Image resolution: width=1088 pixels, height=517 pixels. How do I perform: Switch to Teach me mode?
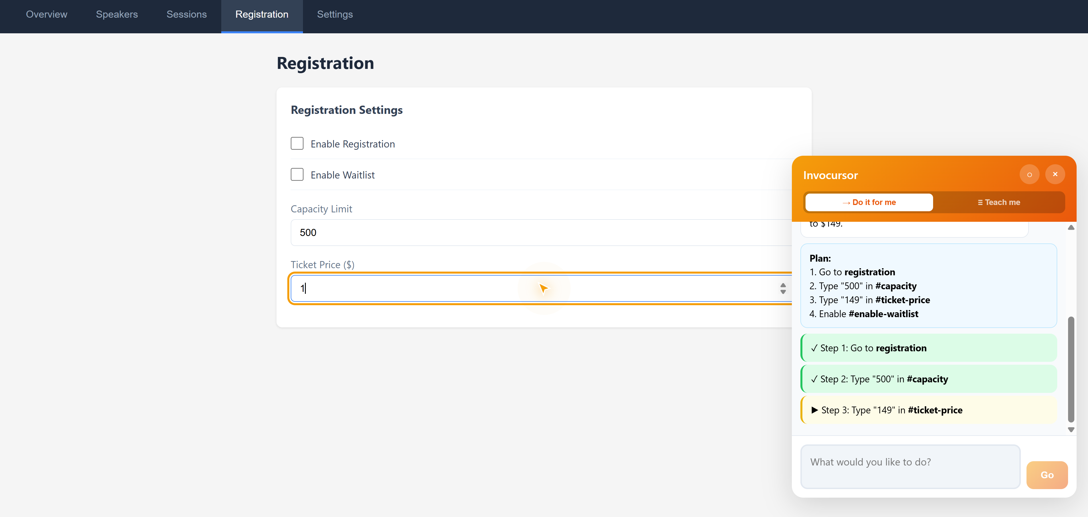click(x=999, y=202)
